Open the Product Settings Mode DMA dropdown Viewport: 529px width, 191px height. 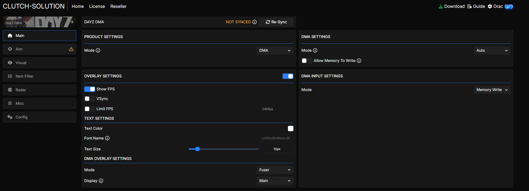pyautogui.click(x=275, y=50)
